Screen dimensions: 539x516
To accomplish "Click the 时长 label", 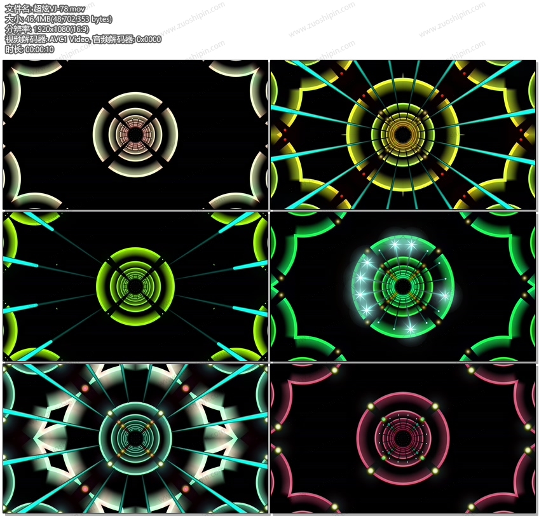I will tap(11, 50).
